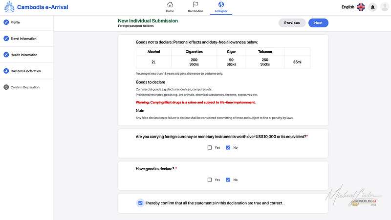Check Yes for foreign currency over US$10,000
The width and height of the screenshot is (391, 220).
click(x=210, y=147)
